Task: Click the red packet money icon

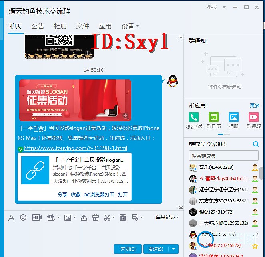Action: coord(123,217)
